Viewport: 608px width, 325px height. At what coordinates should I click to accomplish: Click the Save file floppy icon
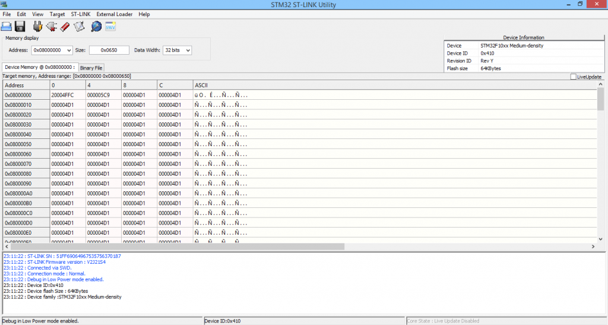20,26
